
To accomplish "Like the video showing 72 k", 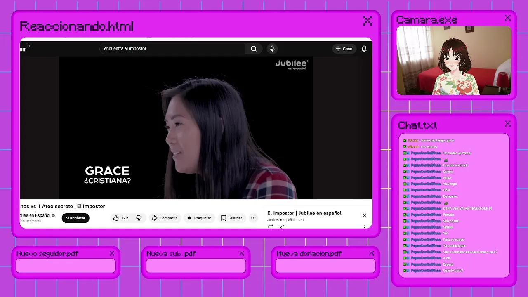I will [121, 218].
